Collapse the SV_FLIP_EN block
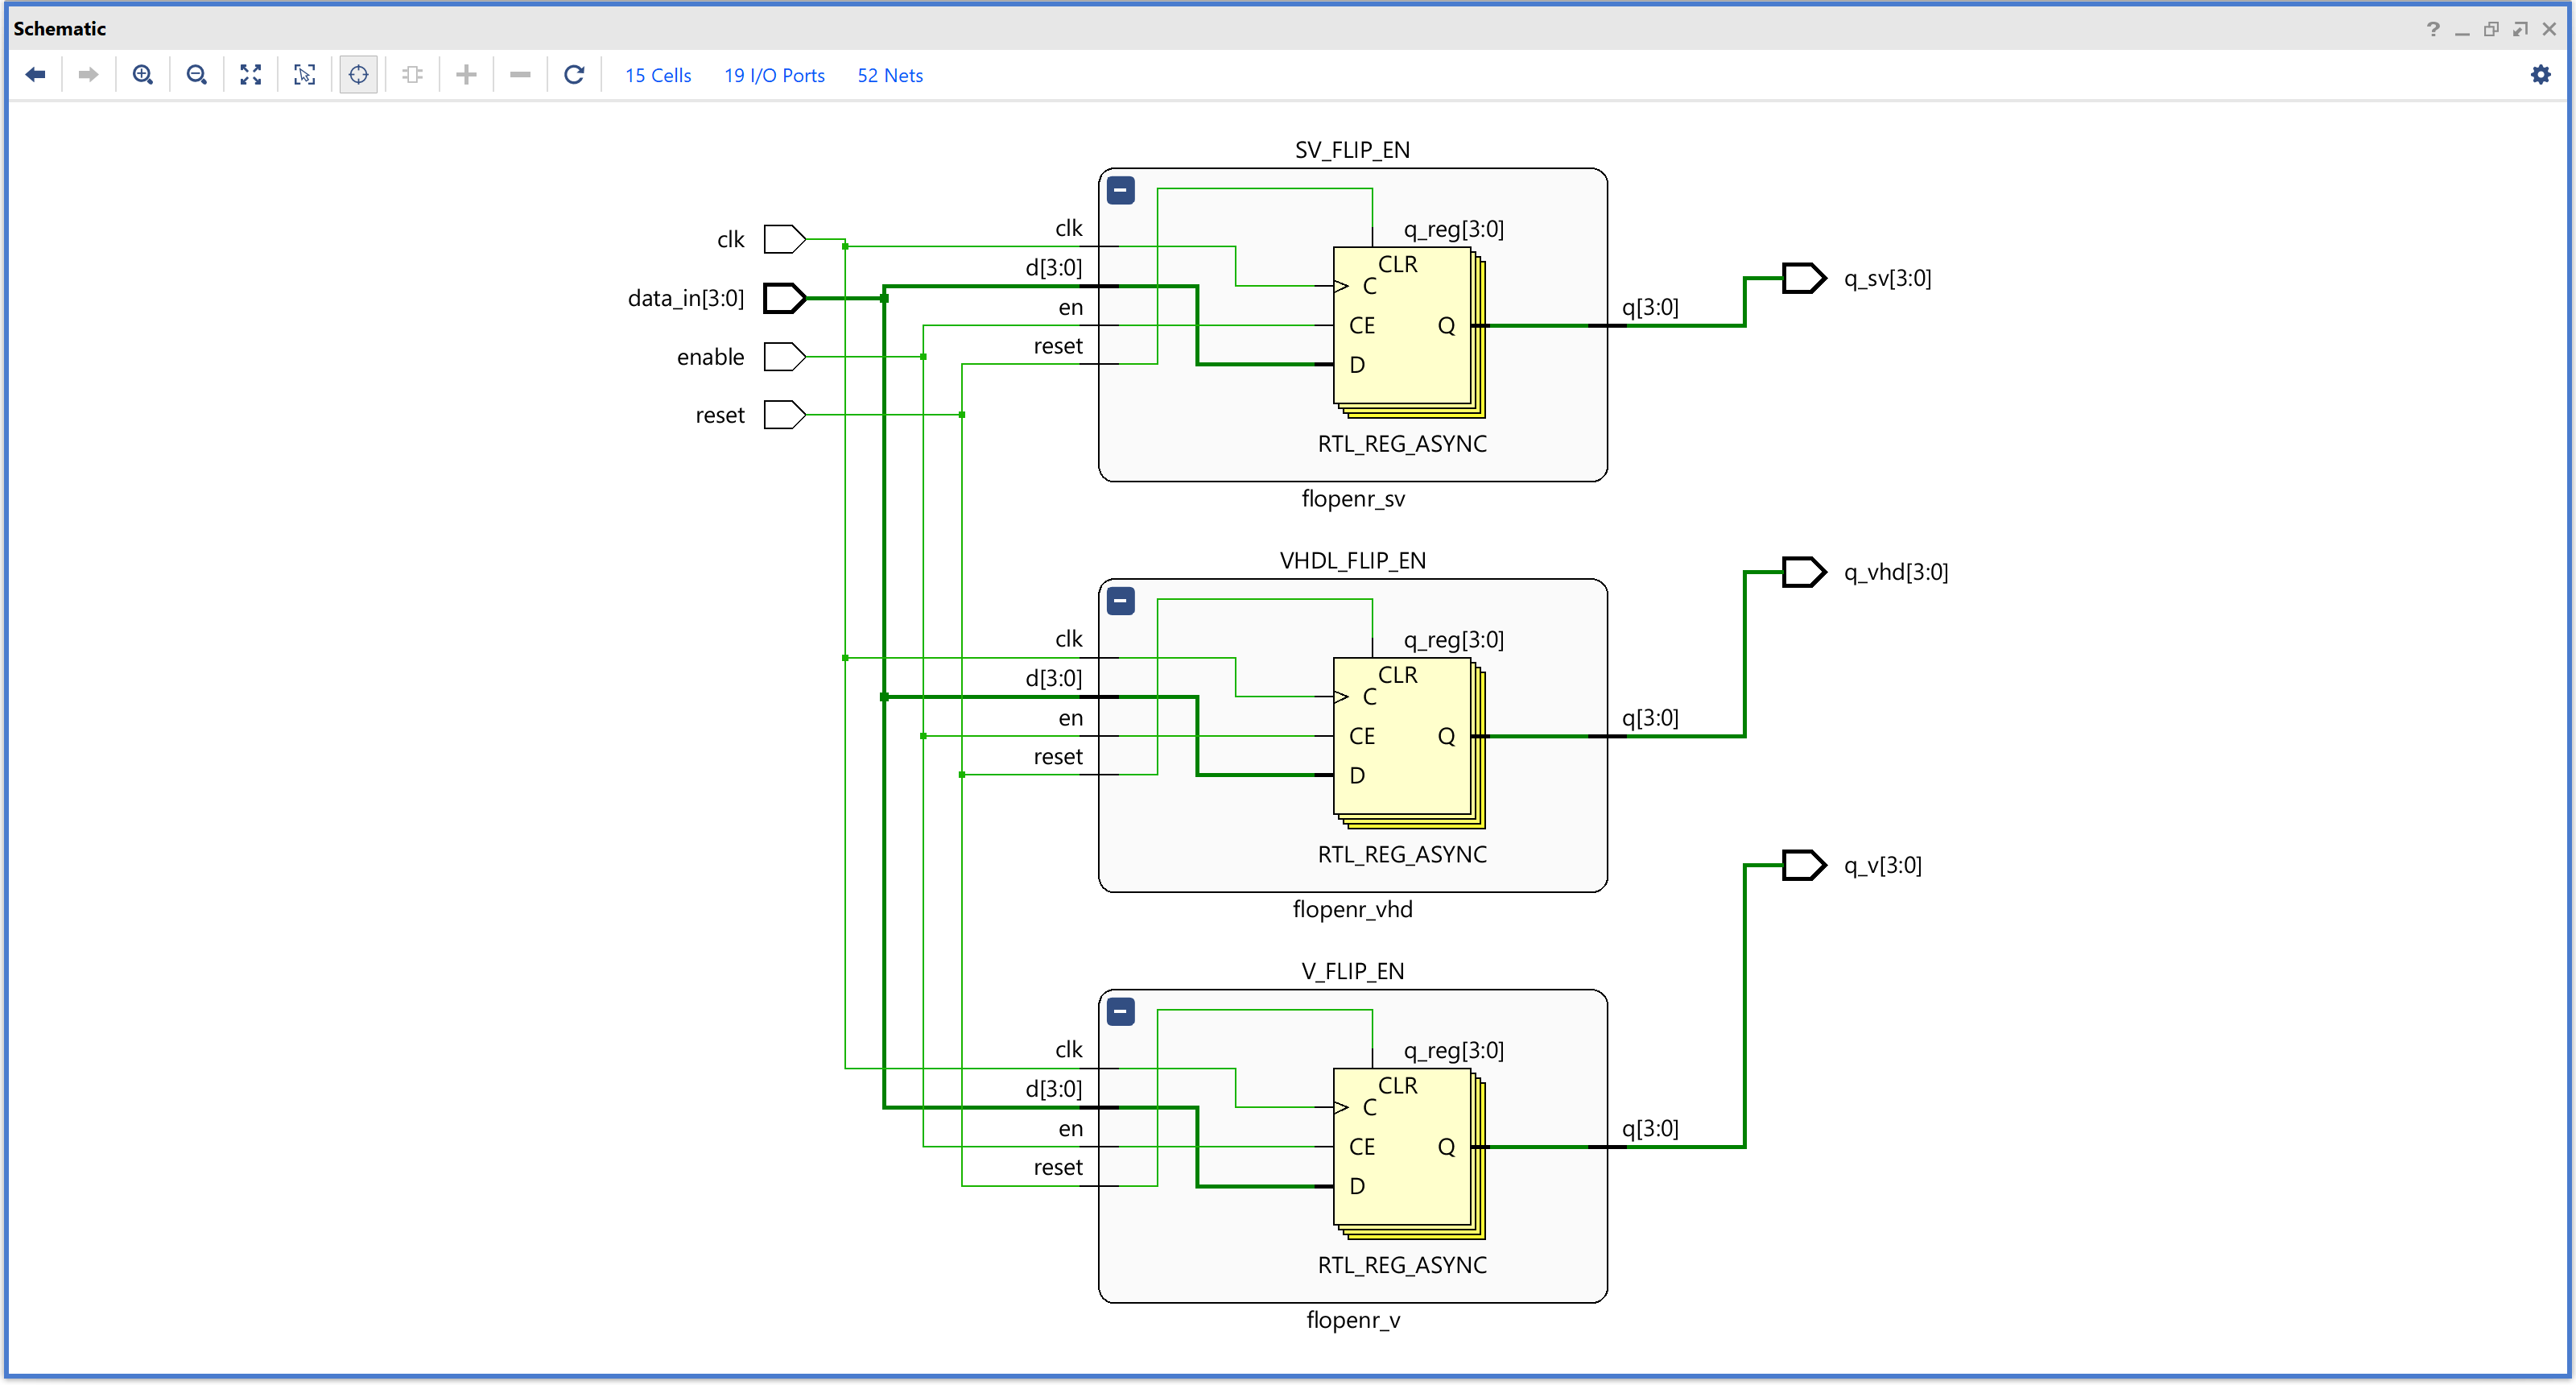 [x=1121, y=190]
